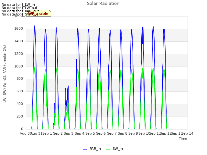Click the 'Sep 2' x-axis date label
Screen dimensions: 207x155
[58, 133]
